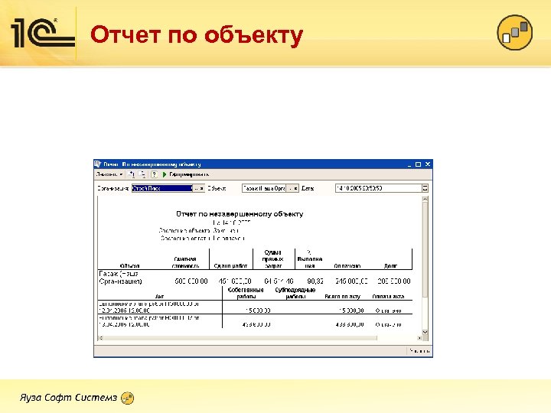Click the Гараж object row name
551x413 pixels.
121,278
